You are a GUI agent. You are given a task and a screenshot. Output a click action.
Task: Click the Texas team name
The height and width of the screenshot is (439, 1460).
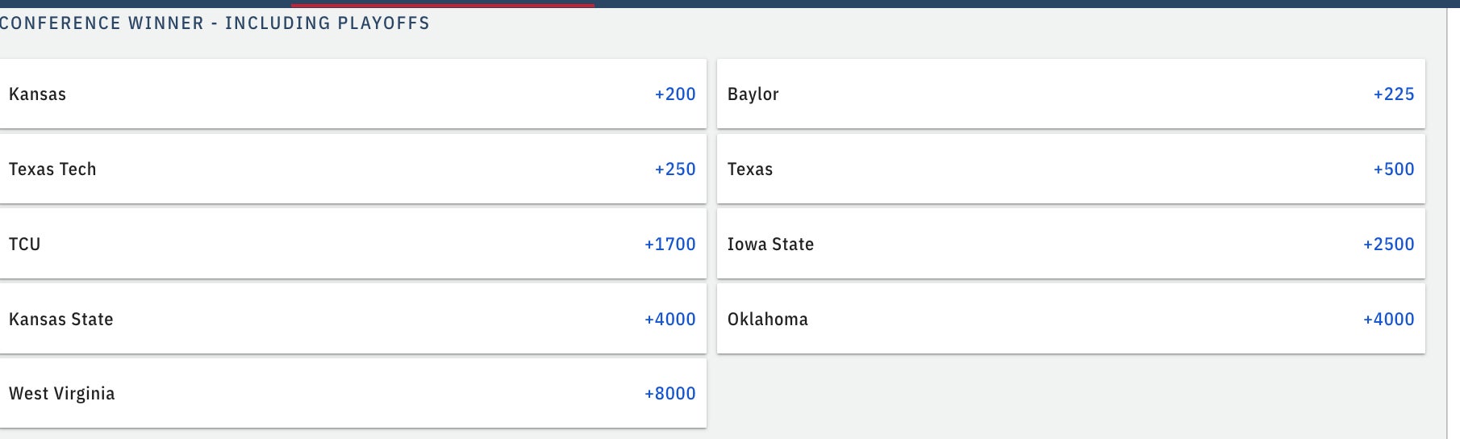tap(749, 169)
